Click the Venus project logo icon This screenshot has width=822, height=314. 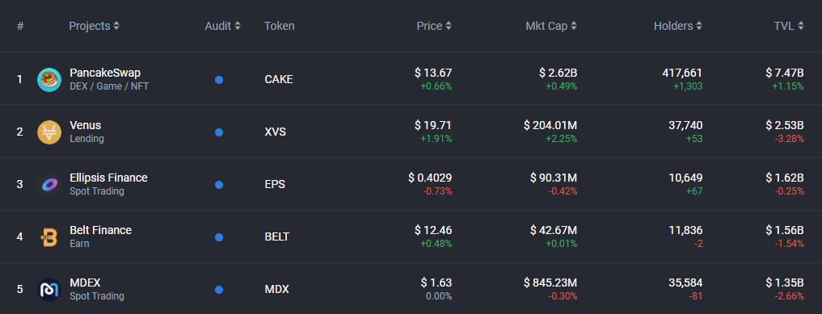(49, 132)
